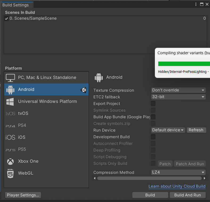
Task: Click the Refresh devices button
Action: click(196, 130)
